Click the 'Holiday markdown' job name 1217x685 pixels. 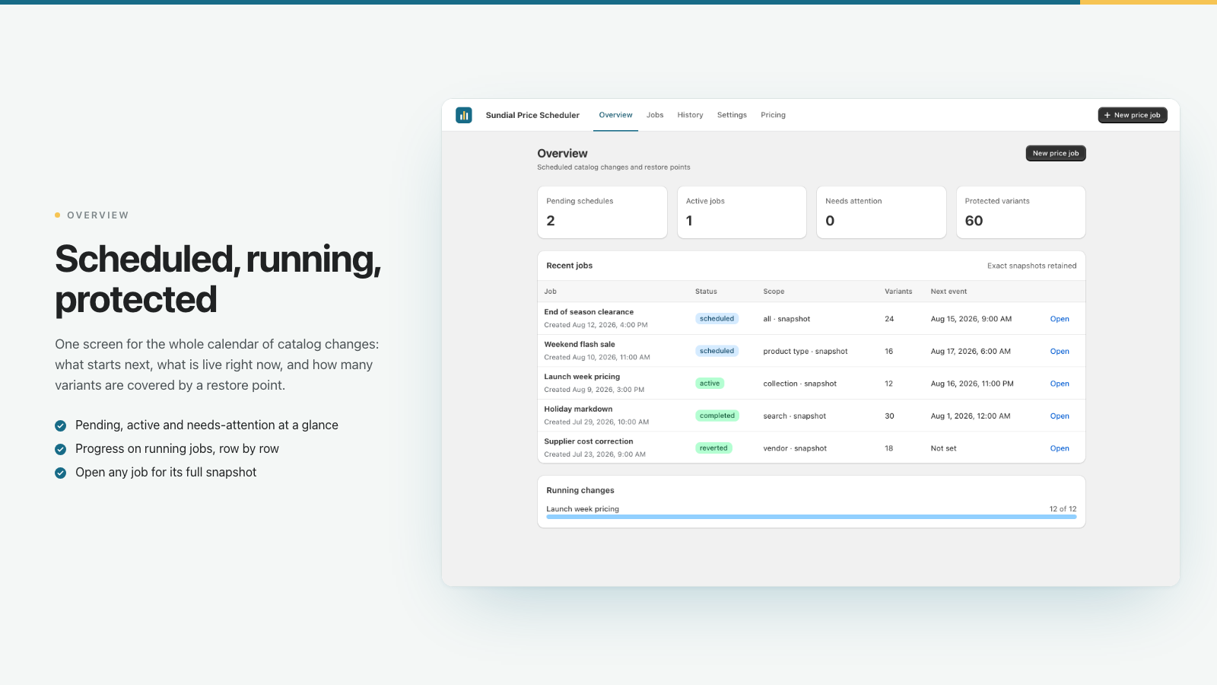(578, 409)
